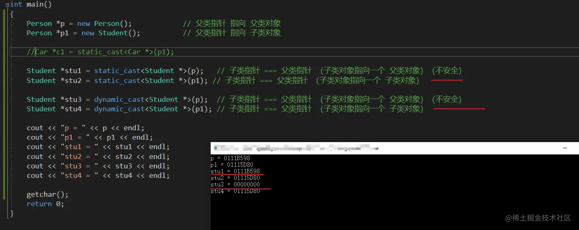The image size is (579, 230).
Task: Click the comment "父类指针 指向 子类对象"
Action: tap(238, 33)
